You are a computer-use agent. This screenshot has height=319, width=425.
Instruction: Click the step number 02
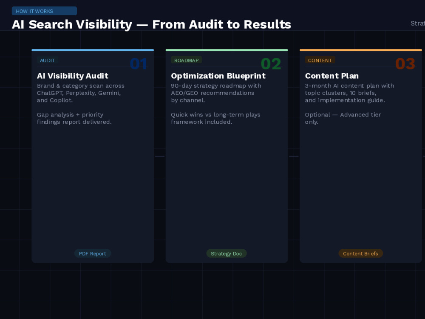(271, 64)
